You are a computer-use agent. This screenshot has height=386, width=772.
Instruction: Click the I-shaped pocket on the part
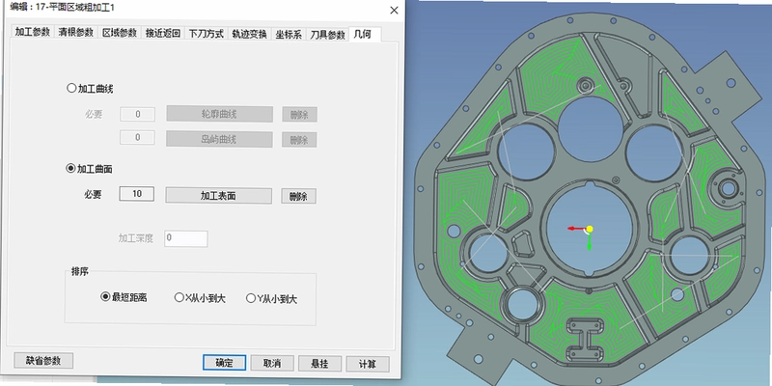585,339
